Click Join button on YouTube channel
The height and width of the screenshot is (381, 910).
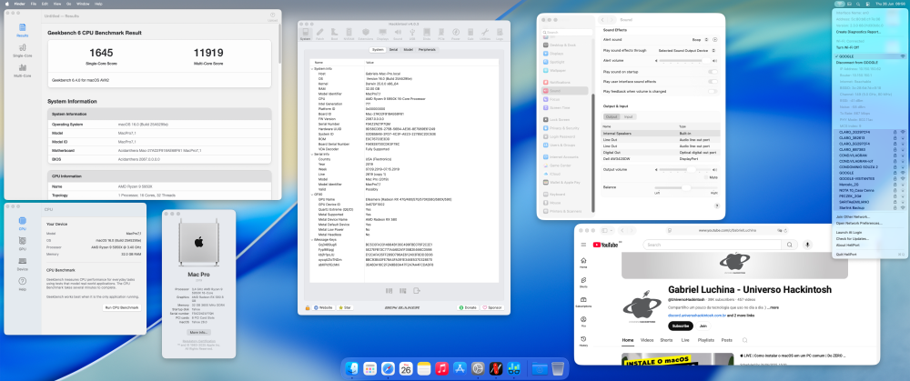click(704, 326)
